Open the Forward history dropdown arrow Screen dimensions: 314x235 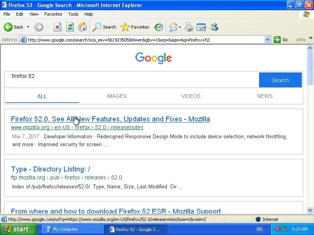pos(48,27)
